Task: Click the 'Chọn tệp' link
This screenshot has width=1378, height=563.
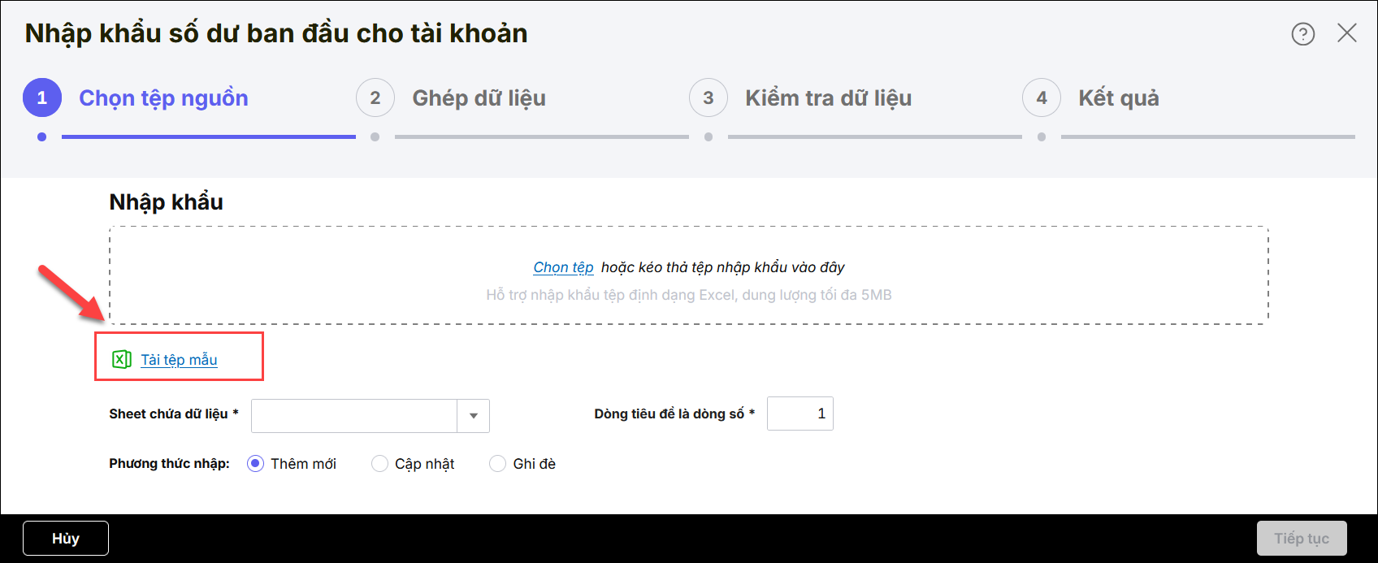Action: (563, 267)
